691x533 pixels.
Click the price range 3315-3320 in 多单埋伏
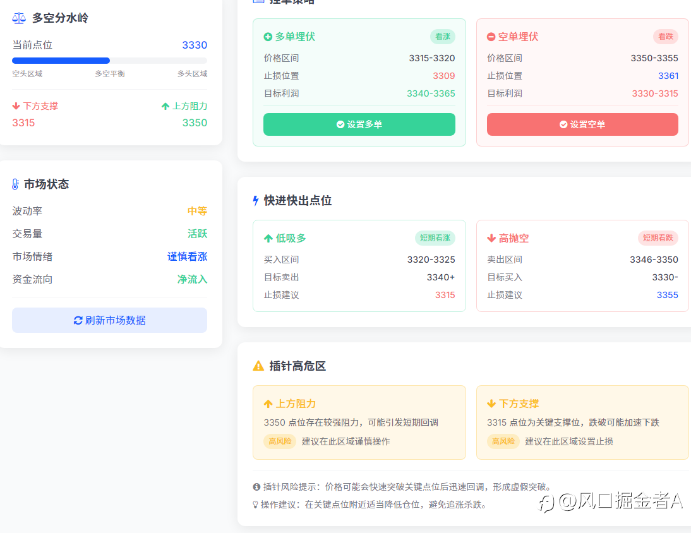(x=432, y=58)
